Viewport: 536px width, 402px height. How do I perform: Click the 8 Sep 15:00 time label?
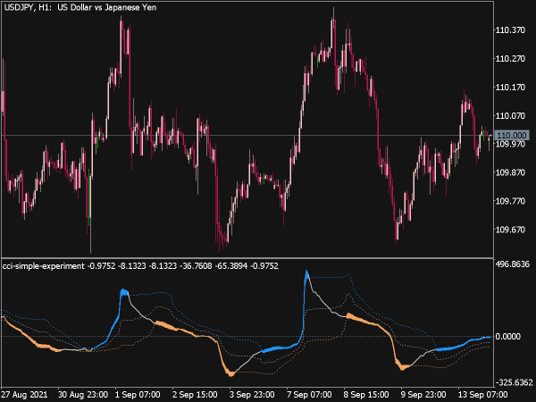[366, 395]
